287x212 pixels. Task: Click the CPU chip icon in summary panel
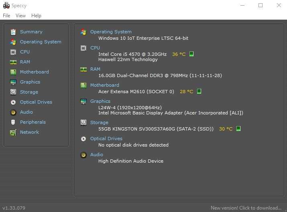pos(83,48)
